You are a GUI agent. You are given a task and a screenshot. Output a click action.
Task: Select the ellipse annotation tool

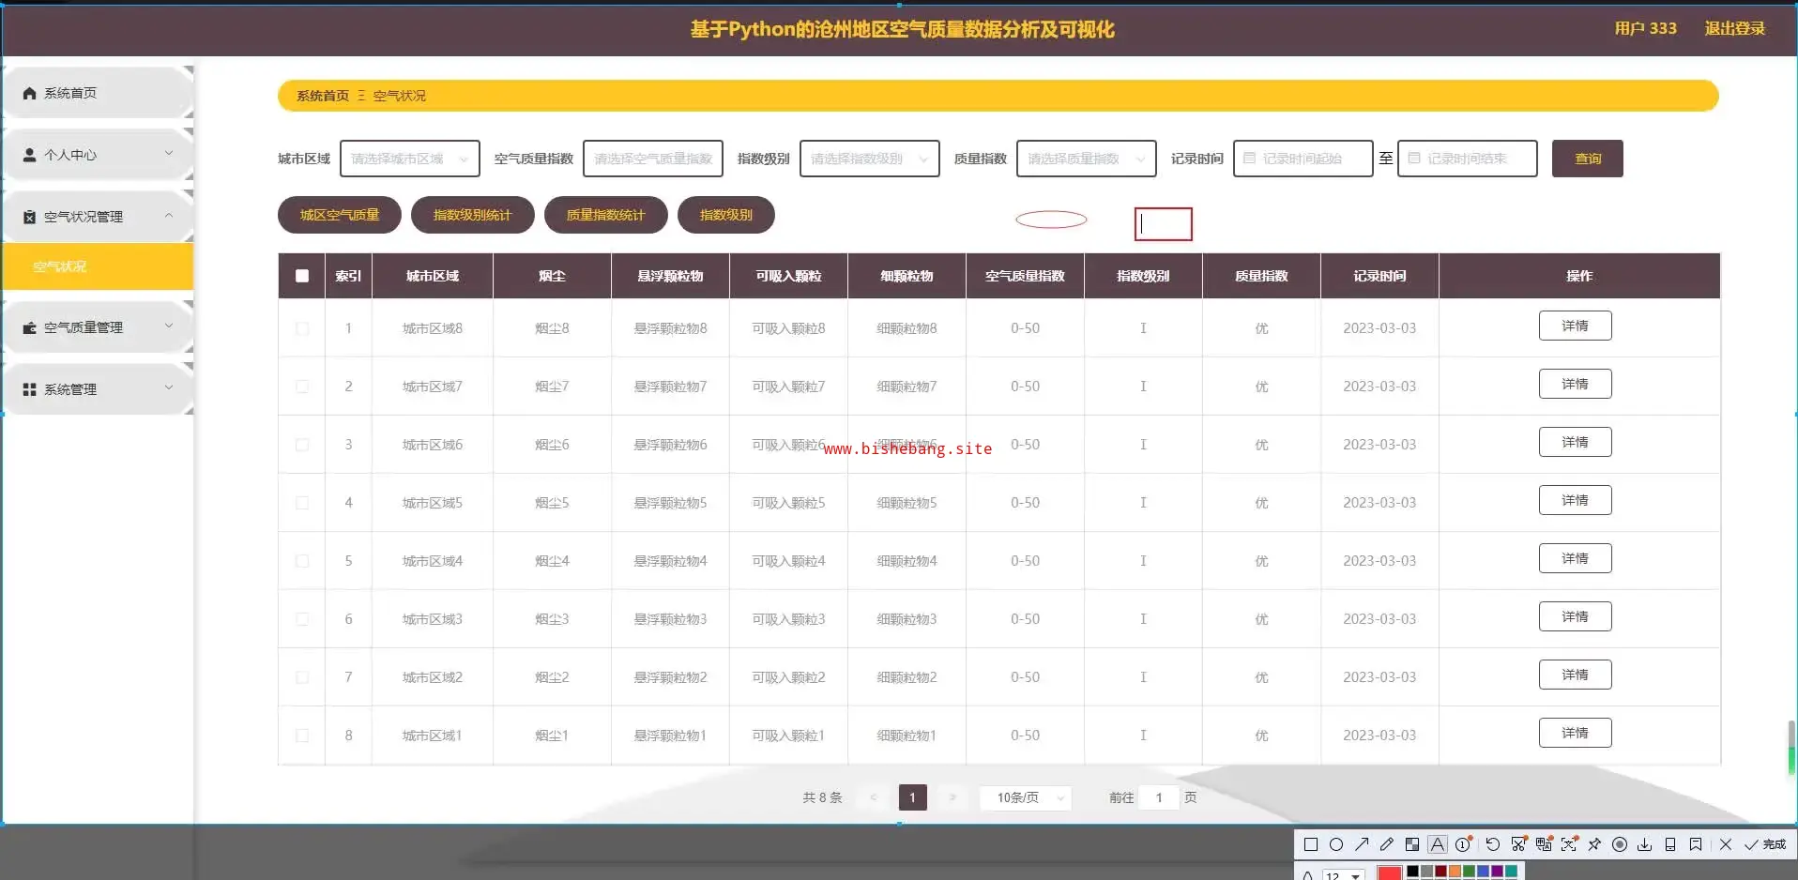[x=1336, y=844]
